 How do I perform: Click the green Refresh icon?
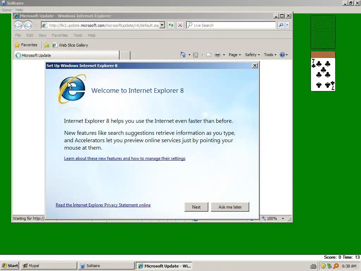pos(171,25)
